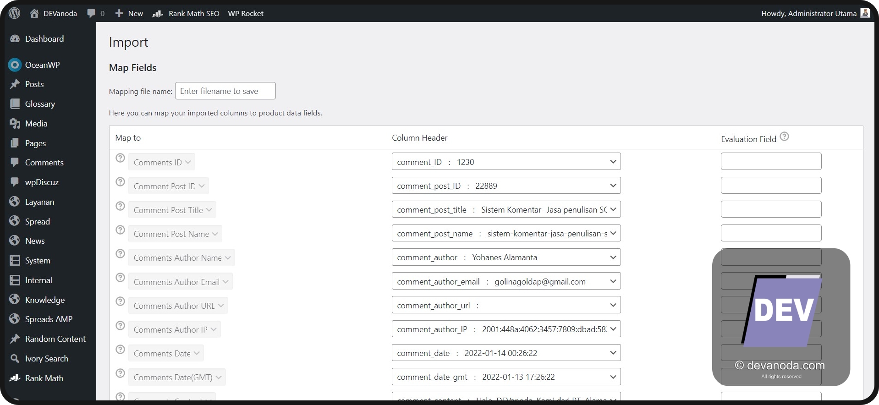Screen dimensions: 879x405
Task: Click the Dashboard gauge icon
Action: 15,39
